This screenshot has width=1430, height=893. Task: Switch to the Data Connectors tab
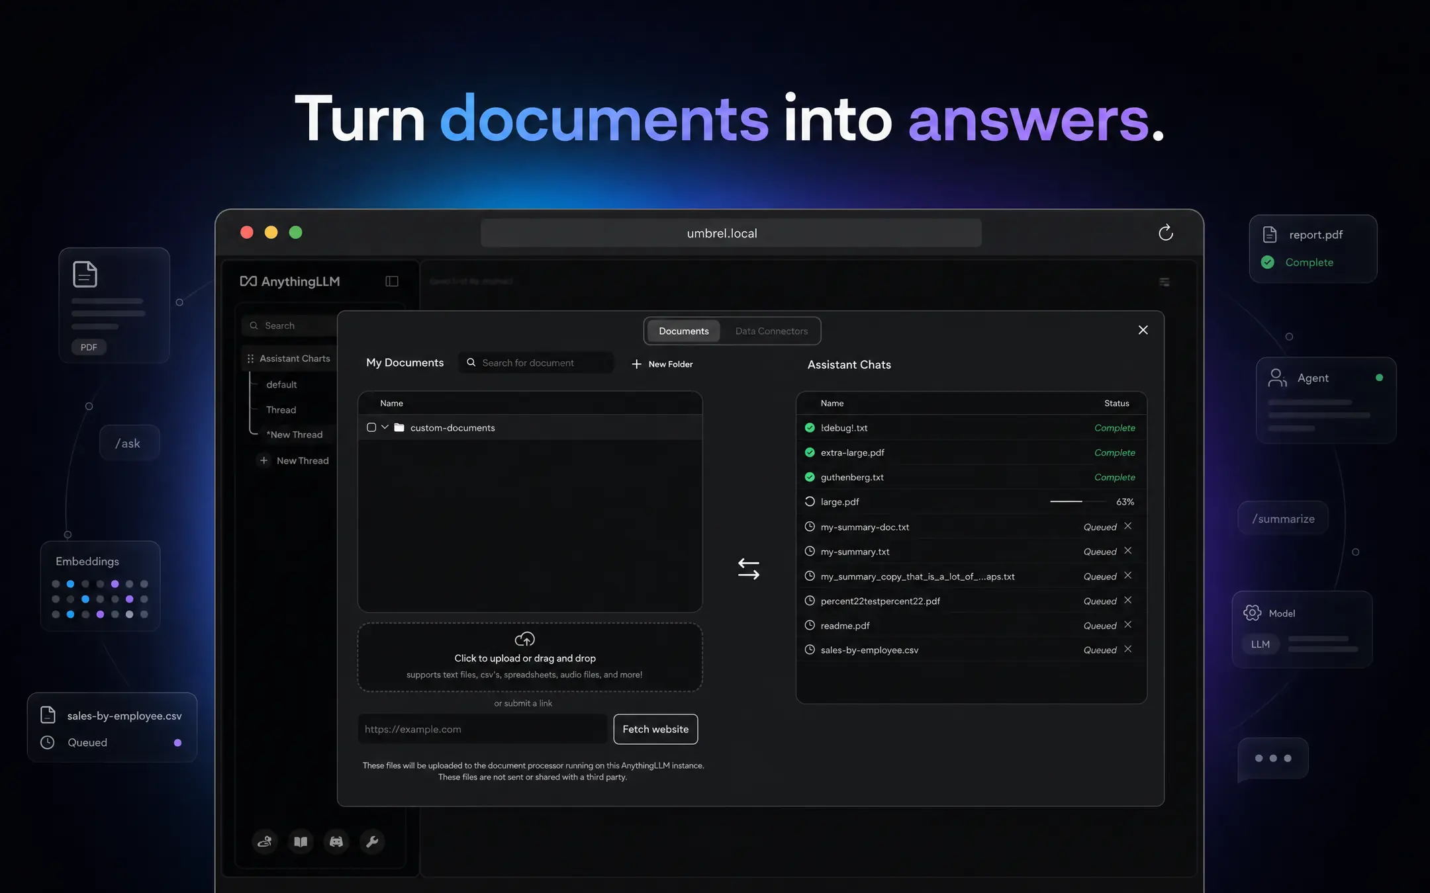pos(771,331)
